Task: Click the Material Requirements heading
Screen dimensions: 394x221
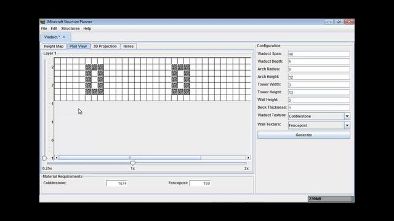Action: pos(63,176)
